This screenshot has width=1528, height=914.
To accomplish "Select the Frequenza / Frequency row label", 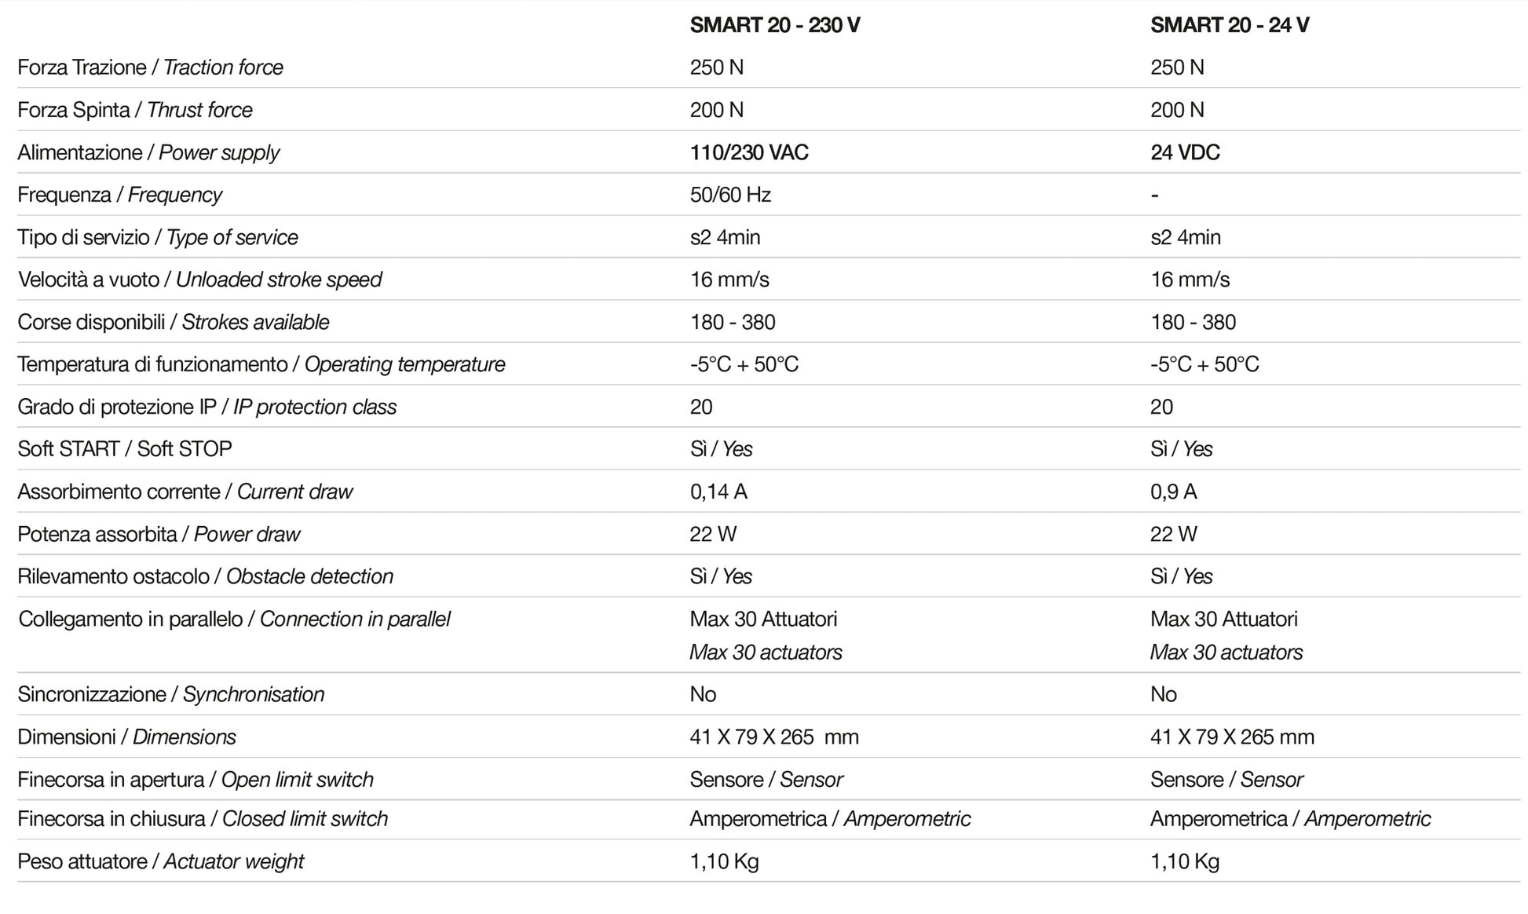I will pos(119,195).
